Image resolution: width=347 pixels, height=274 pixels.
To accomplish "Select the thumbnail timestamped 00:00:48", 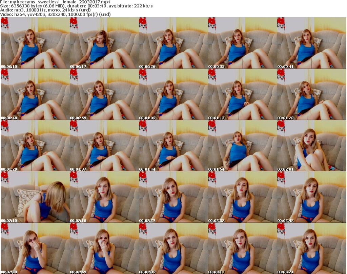I will [x=35, y=94].
